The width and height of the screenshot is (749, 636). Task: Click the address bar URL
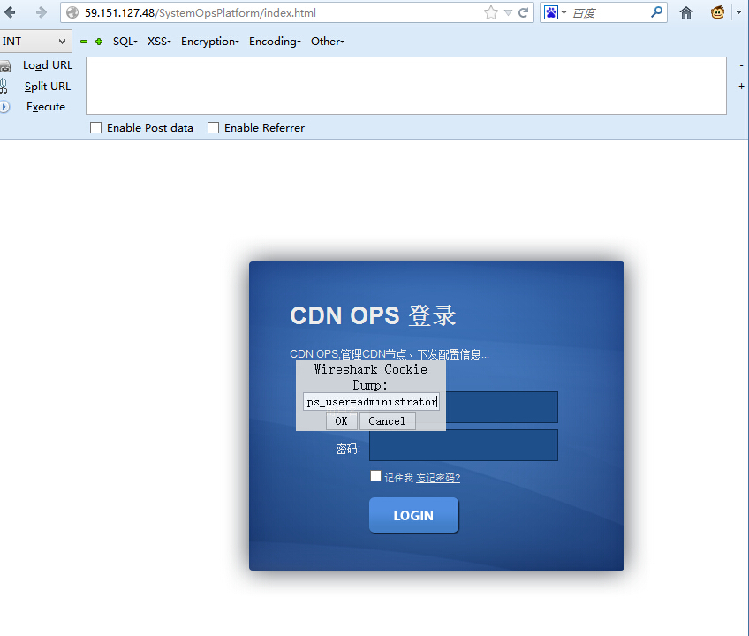point(200,13)
